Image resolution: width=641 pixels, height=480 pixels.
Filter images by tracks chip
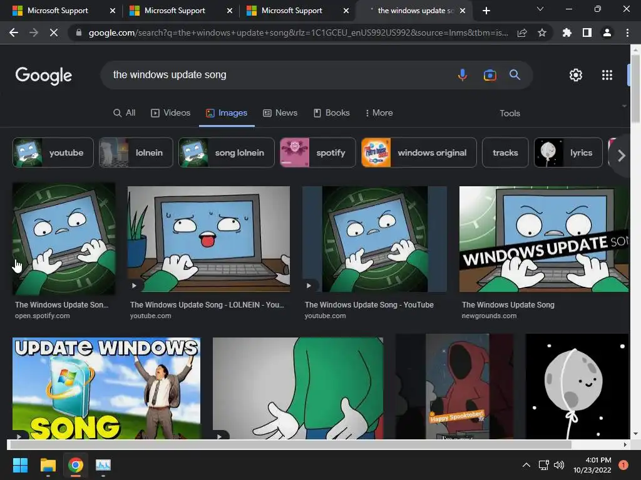click(x=505, y=152)
